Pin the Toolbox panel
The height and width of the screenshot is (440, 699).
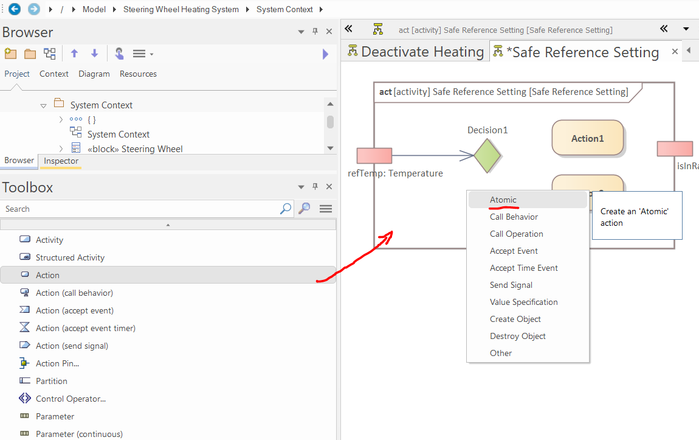315,187
